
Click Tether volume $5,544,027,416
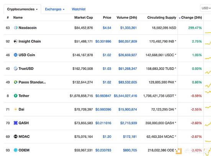click(125, 96)
